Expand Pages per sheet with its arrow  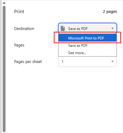pyautogui.click(x=112, y=61)
